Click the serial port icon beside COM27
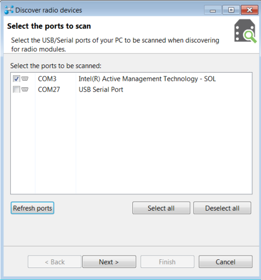Screen dimensions: 261x280 pyautogui.click(x=25, y=90)
